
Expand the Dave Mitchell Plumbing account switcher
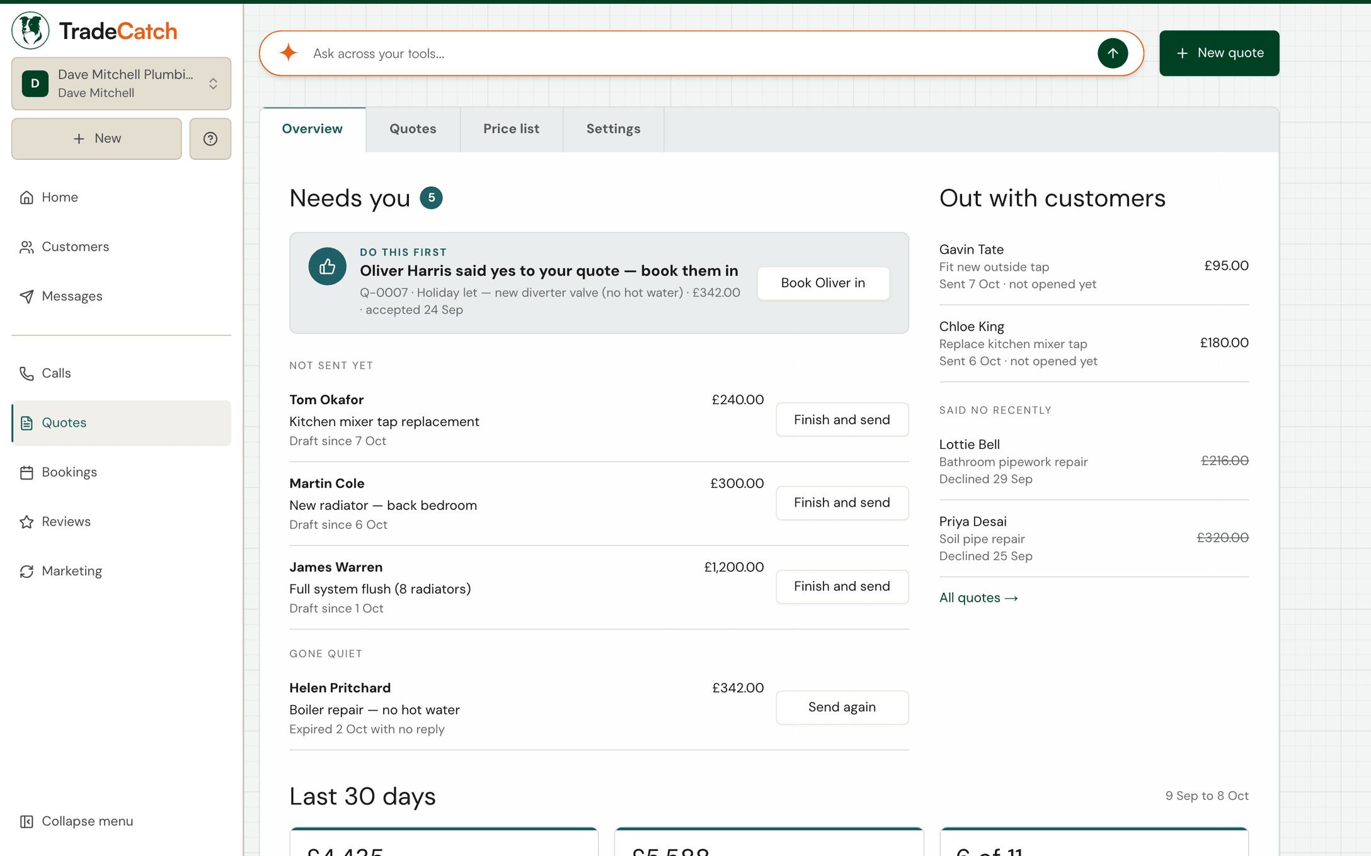tap(121, 84)
